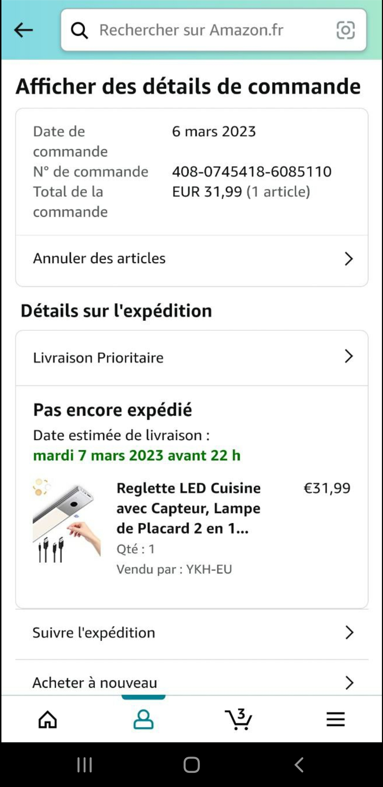
Task: Tap the back arrow at top left
Action: (23, 30)
